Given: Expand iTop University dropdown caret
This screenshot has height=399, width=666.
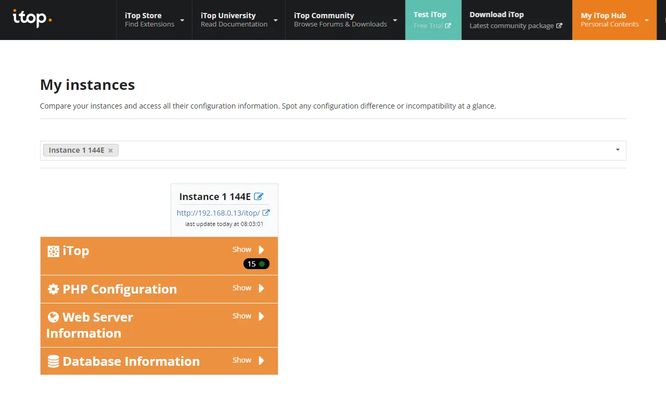Looking at the screenshot, I should tap(275, 20).
